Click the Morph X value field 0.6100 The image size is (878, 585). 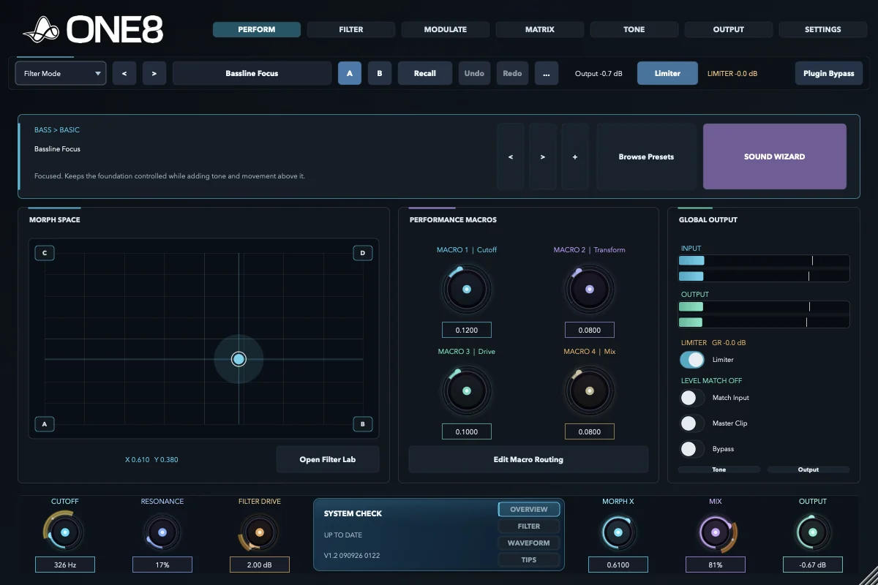(618, 565)
